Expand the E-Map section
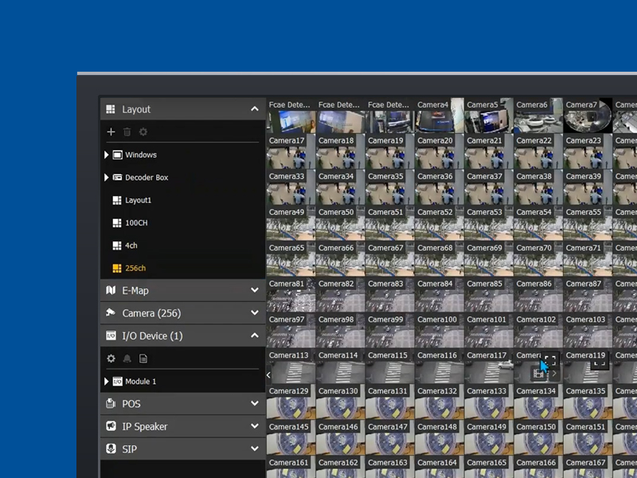The height and width of the screenshot is (478, 637). [x=254, y=291]
